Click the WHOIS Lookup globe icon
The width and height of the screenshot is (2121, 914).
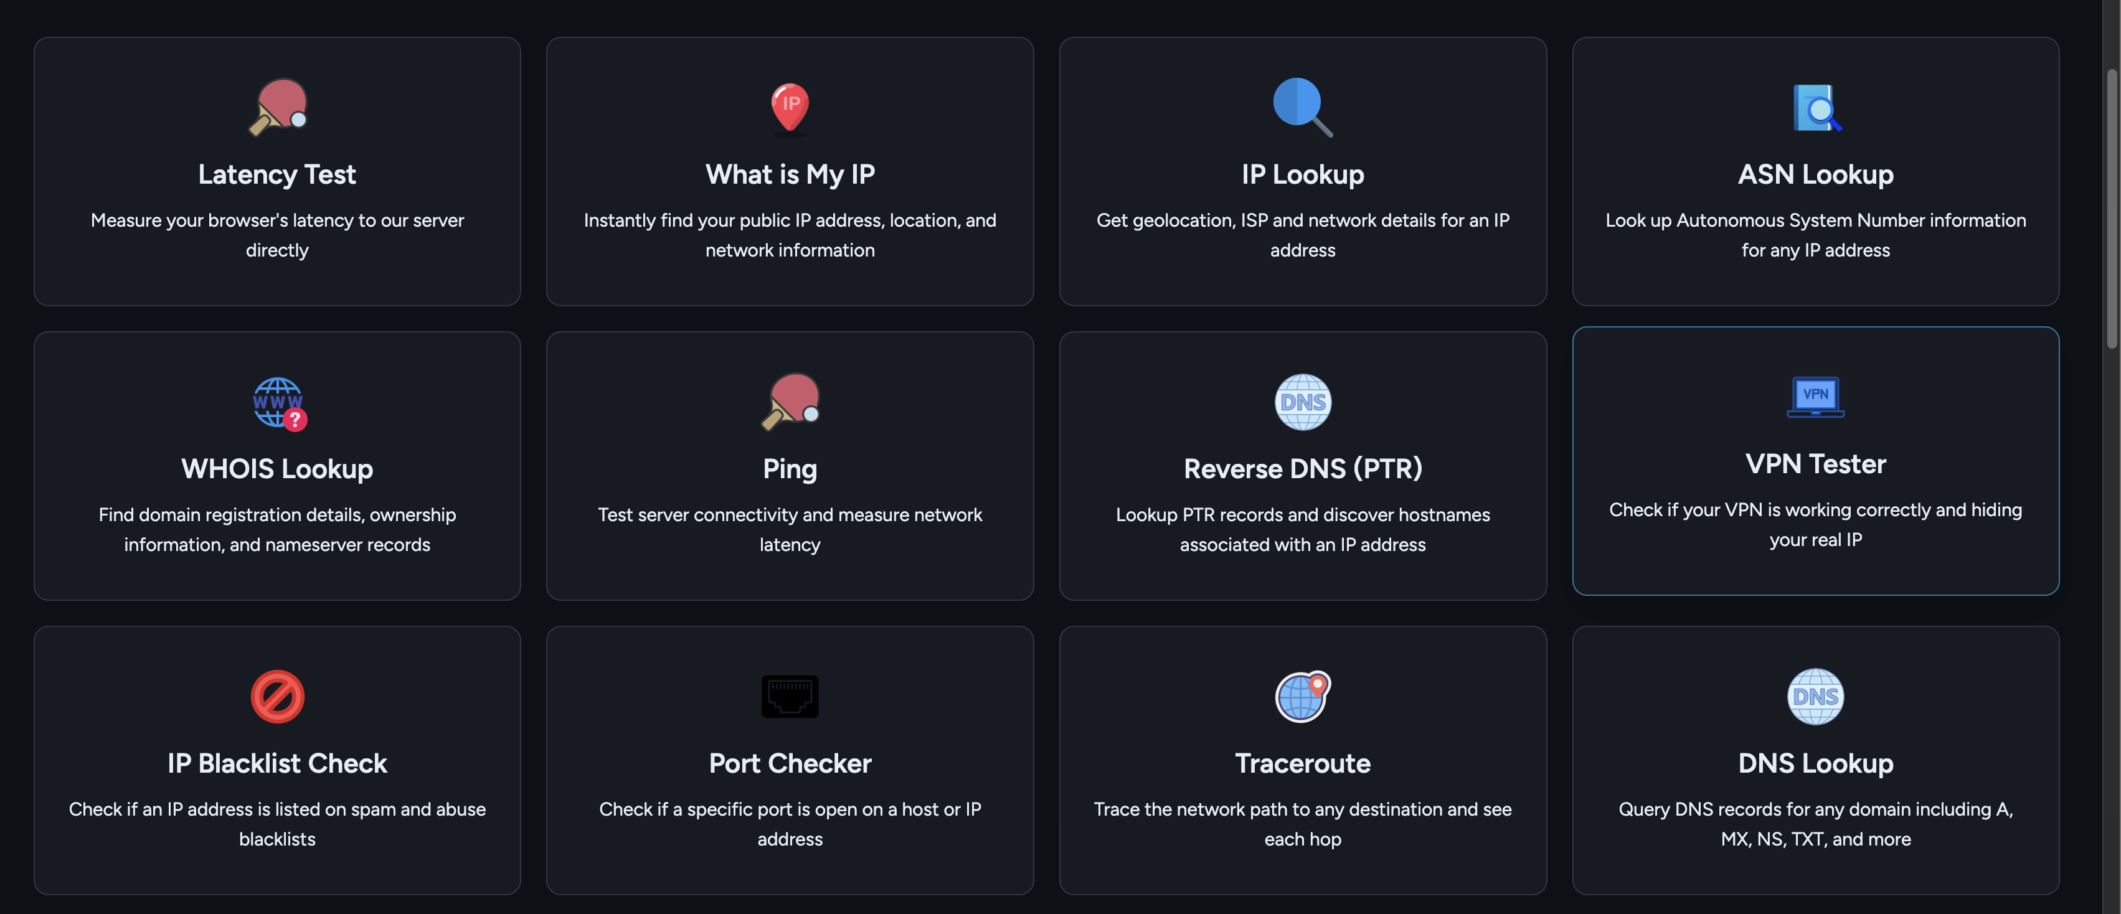pos(278,403)
